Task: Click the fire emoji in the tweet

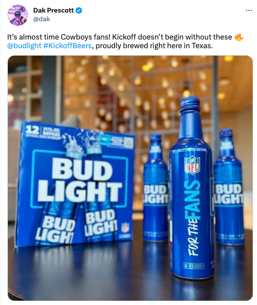Action: (238, 37)
